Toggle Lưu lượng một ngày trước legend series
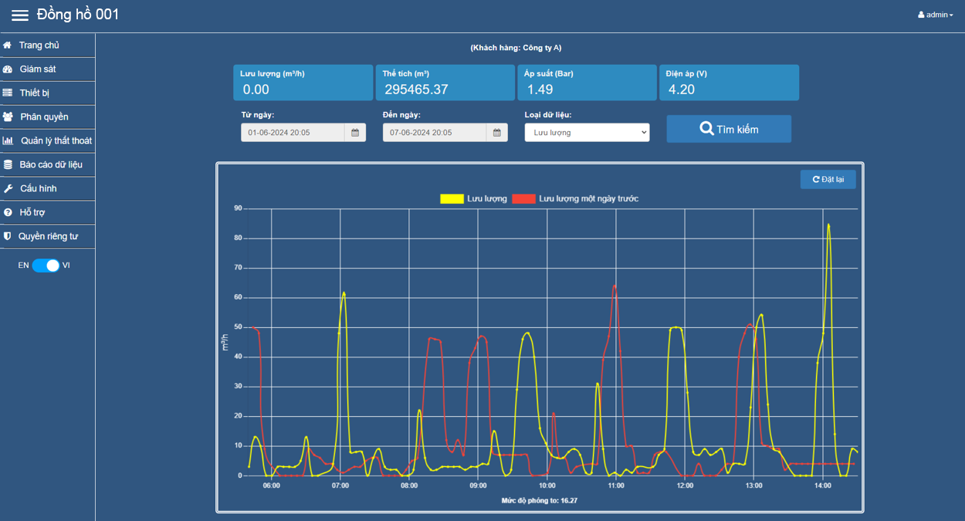The width and height of the screenshot is (965, 521). [524, 199]
